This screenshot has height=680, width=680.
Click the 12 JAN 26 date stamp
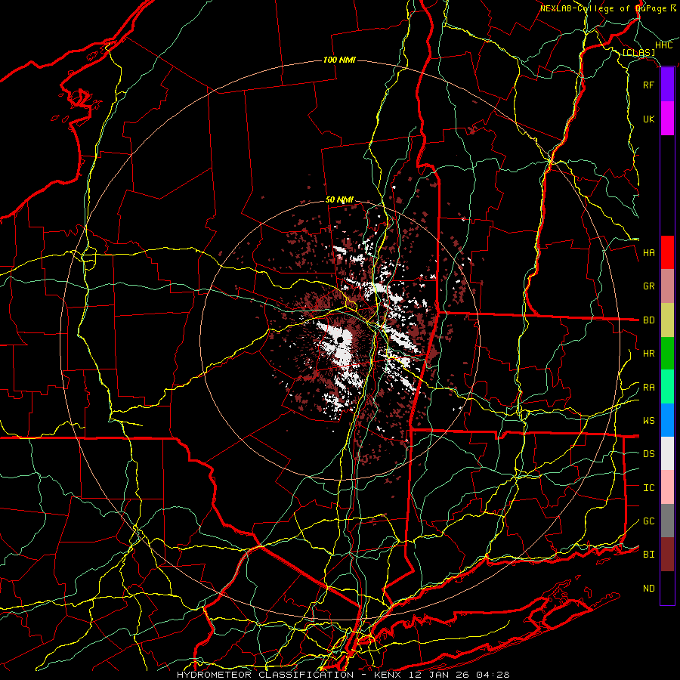point(440,675)
